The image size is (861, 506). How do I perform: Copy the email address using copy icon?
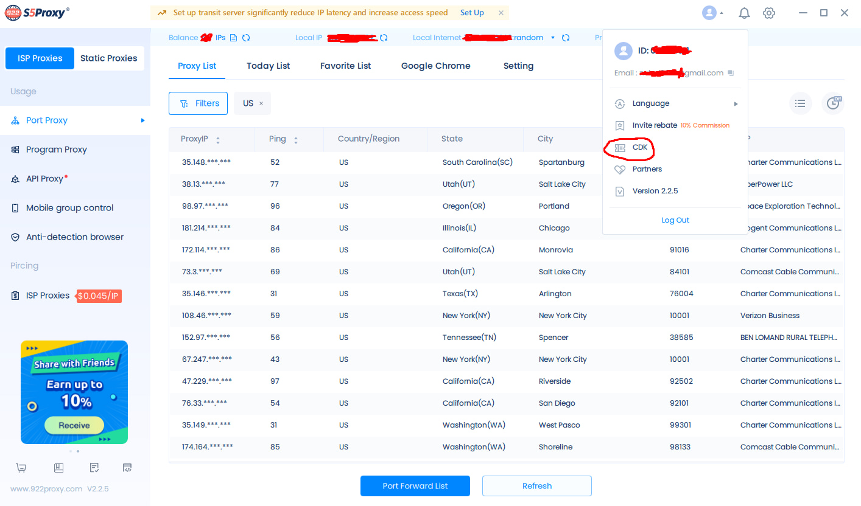[x=731, y=73]
